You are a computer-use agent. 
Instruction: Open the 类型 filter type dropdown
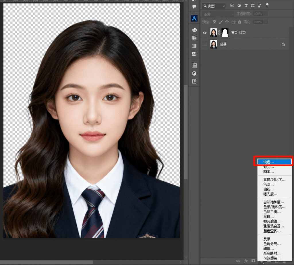214,6
